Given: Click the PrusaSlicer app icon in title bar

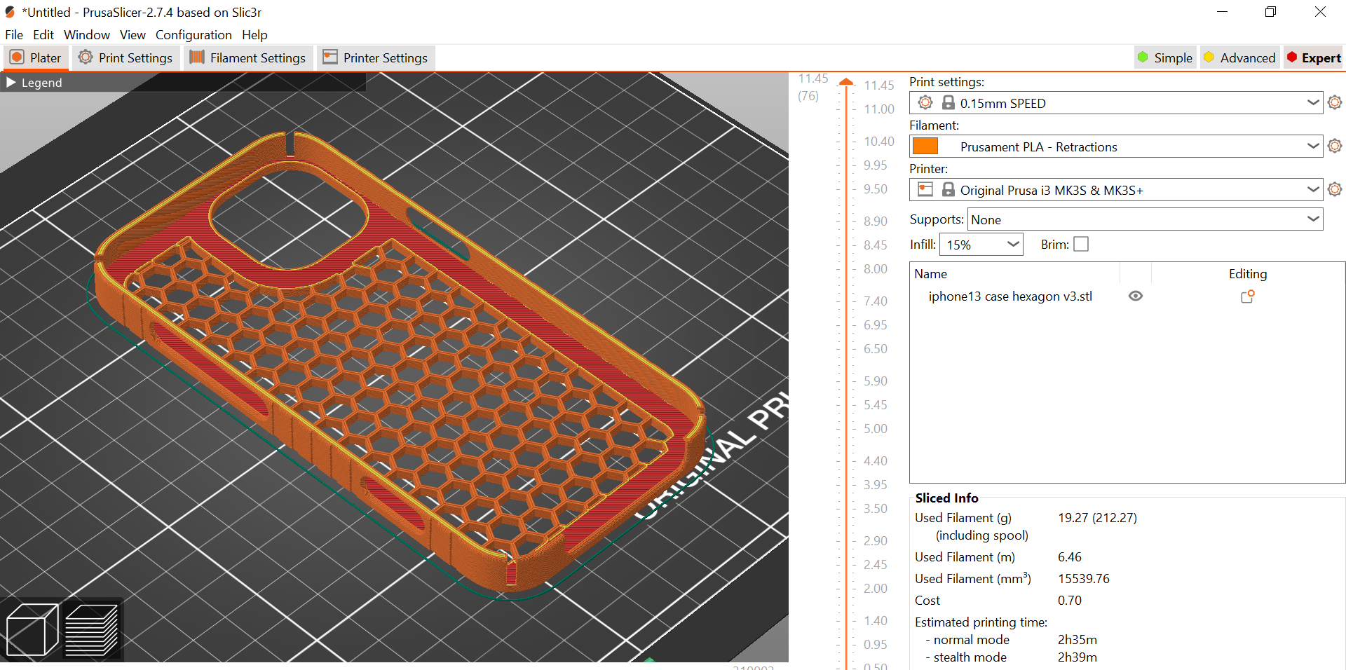Looking at the screenshot, I should point(10,12).
